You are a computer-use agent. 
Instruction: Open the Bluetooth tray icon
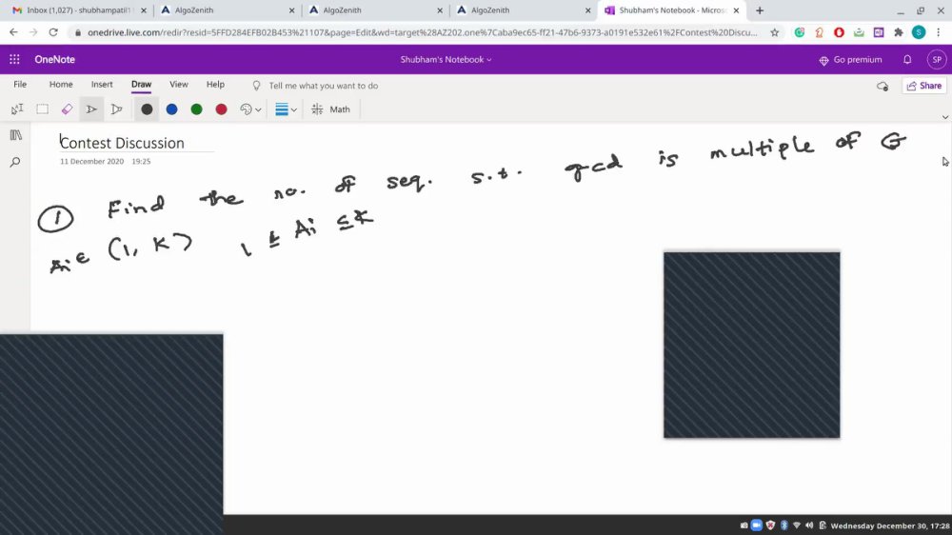[783, 525]
